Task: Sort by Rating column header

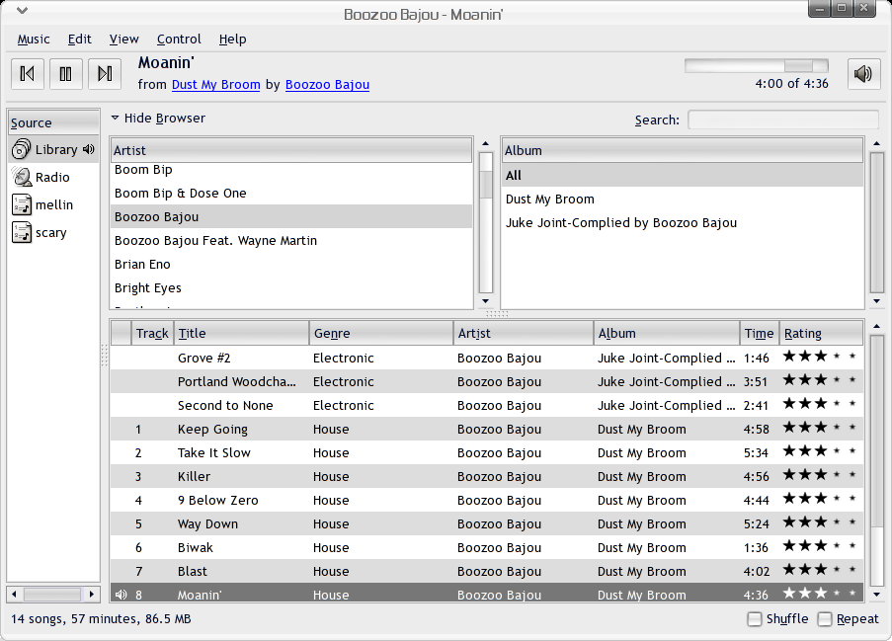Action: [x=822, y=333]
